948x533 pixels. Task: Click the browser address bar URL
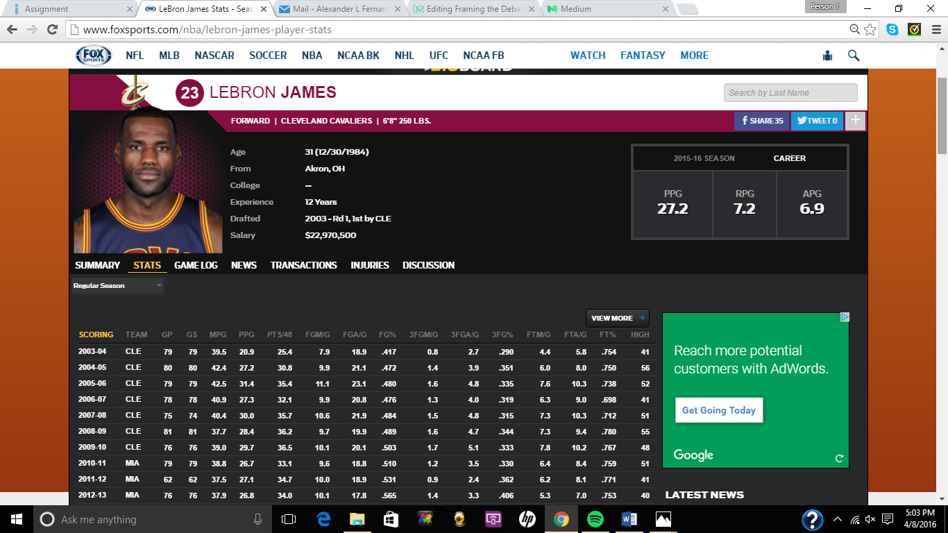208,30
